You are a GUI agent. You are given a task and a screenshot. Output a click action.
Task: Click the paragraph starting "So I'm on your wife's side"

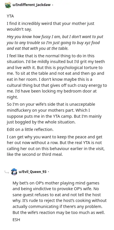coord(54,113)
